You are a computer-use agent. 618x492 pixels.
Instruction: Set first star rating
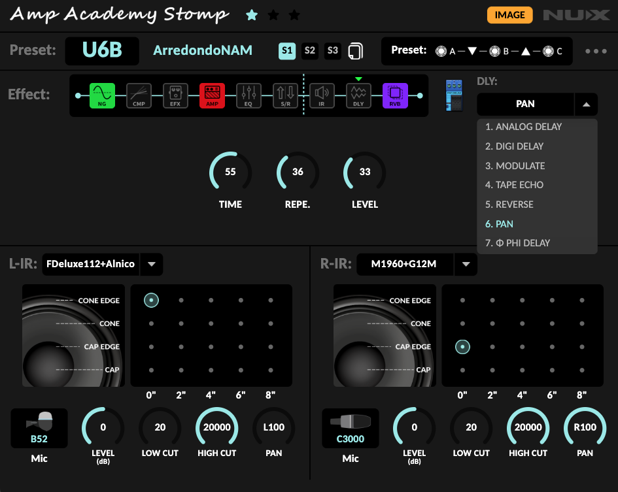252,16
